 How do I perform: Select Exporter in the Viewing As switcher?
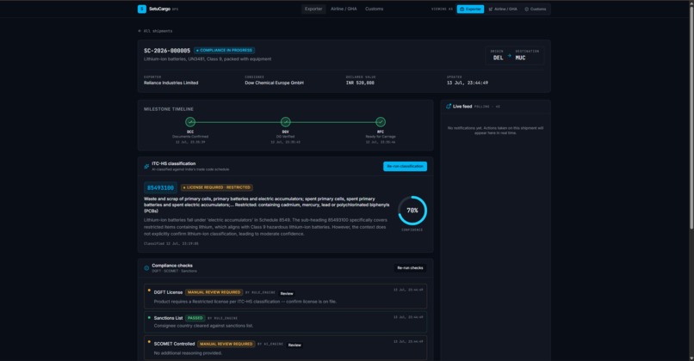tap(470, 9)
